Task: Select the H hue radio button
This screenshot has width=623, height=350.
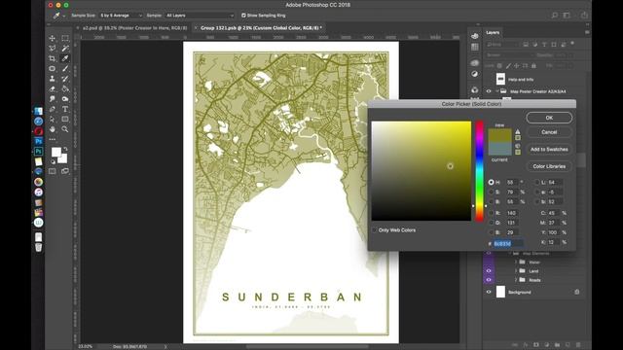Action: tap(491, 182)
